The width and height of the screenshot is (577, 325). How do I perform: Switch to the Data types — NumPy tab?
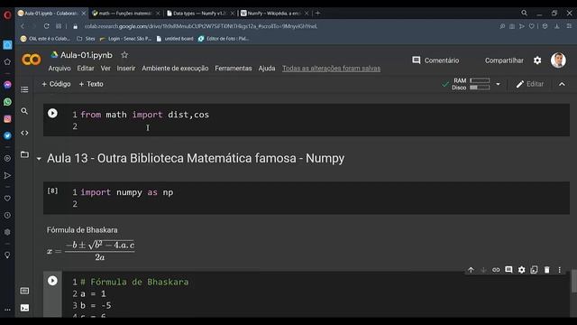tap(200, 14)
